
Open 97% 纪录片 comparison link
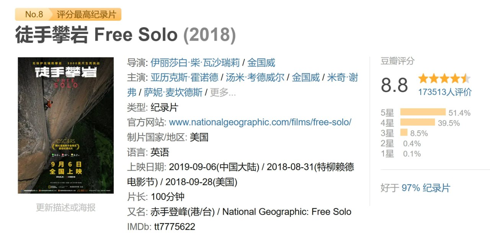click(x=426, y=188)
